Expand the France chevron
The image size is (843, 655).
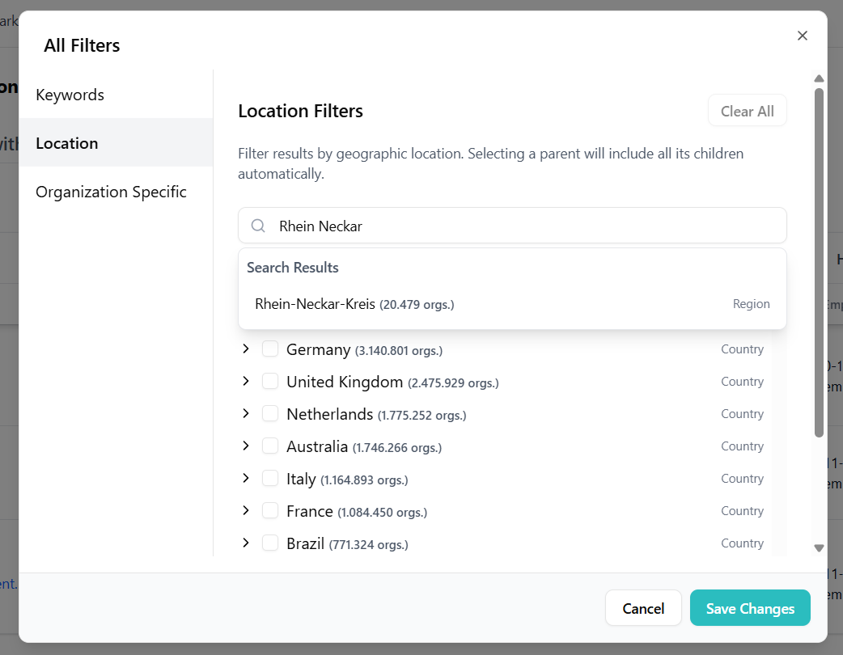[246, 511]
